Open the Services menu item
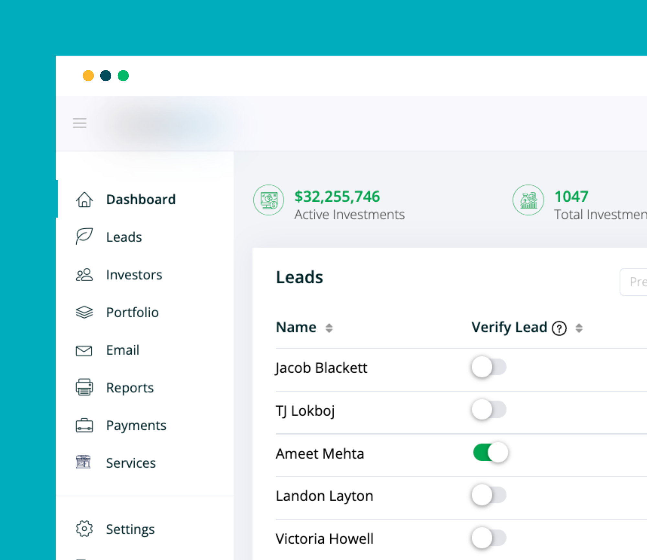The image size is (647, 560). (131, 463)
